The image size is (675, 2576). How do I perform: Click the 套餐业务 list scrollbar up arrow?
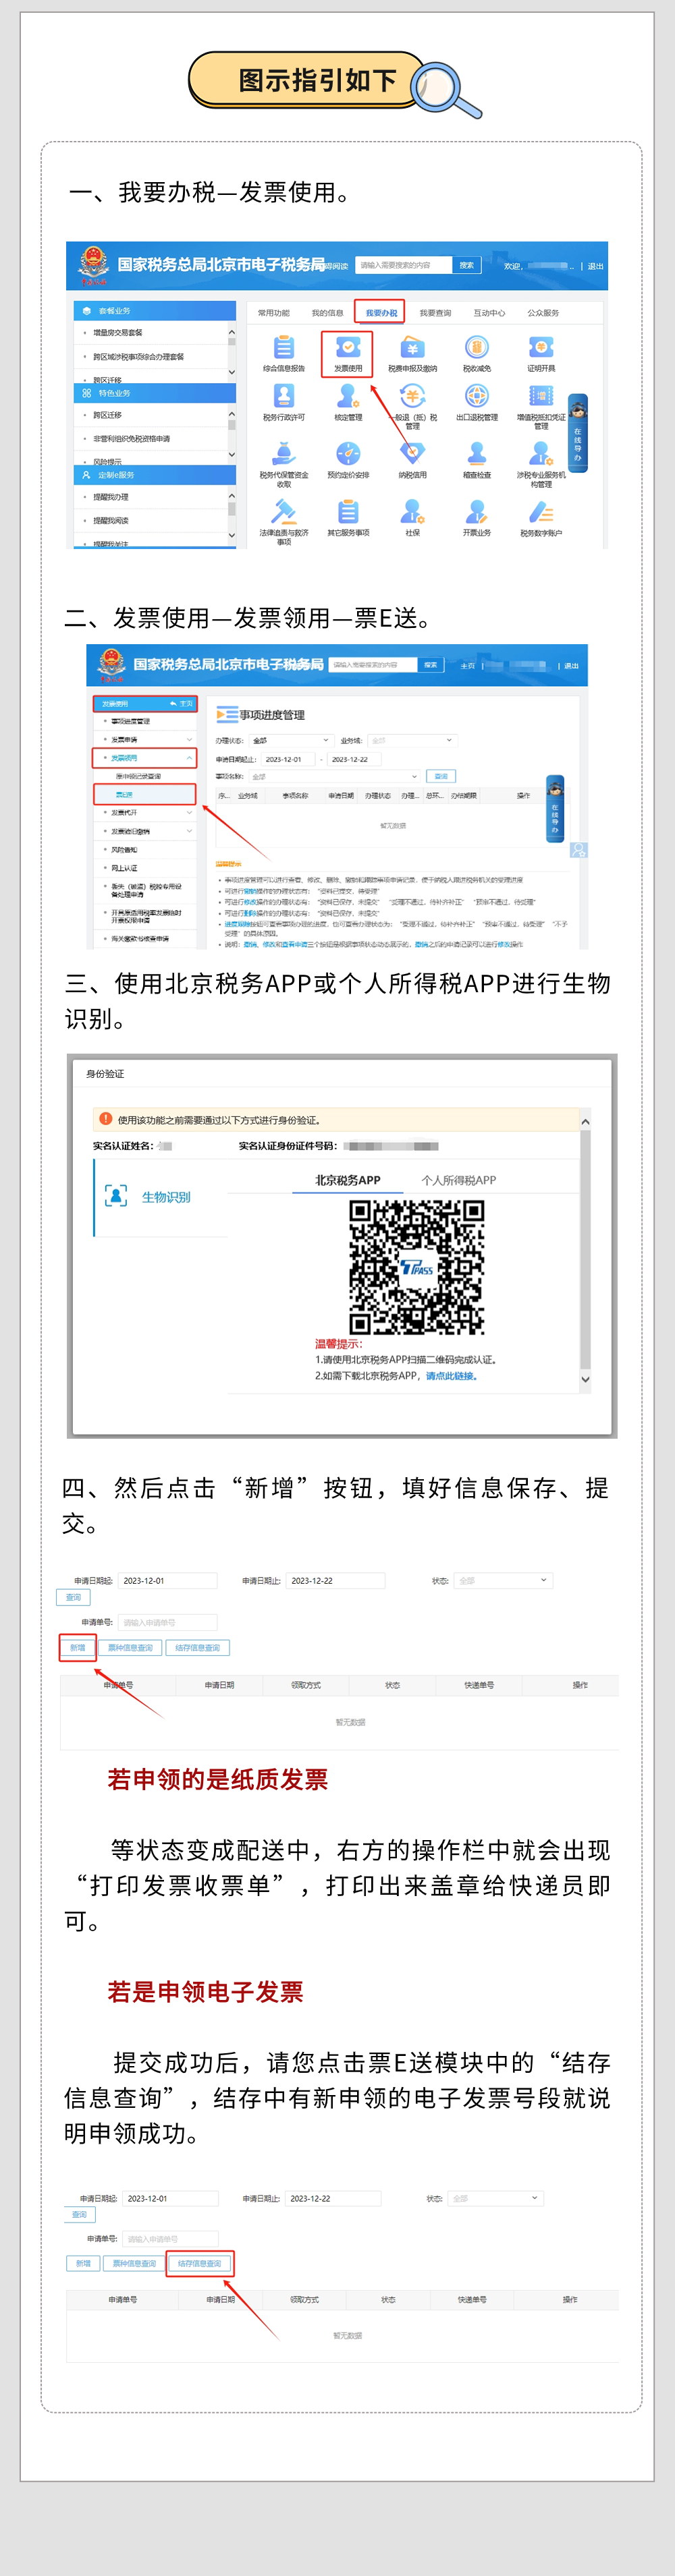pos(232,332)
